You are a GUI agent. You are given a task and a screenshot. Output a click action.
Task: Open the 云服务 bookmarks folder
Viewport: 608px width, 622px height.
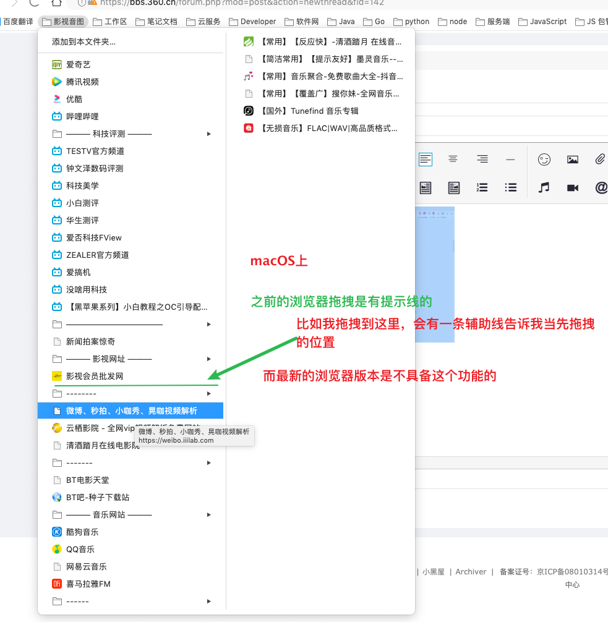(203, 22)
